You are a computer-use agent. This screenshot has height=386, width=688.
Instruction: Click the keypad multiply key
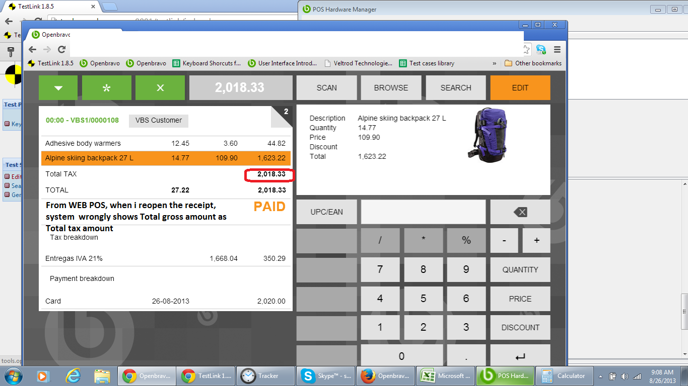pos(423,241)
